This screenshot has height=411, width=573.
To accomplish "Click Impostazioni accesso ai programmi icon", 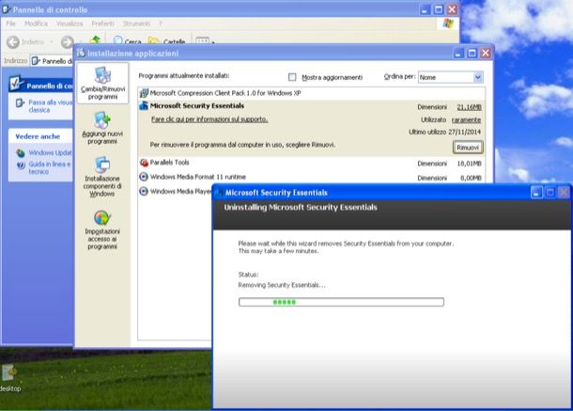I will click(101, 219).
